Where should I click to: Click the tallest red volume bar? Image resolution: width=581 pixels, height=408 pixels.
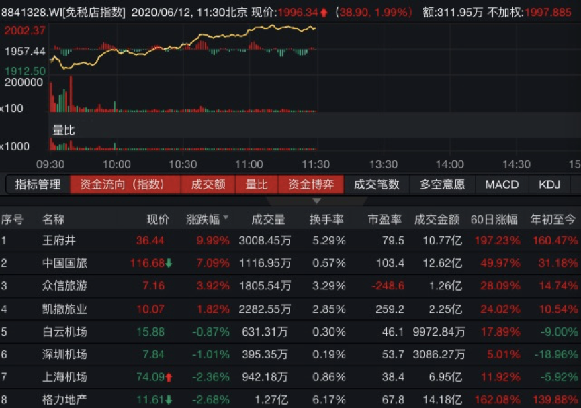(x=71, y=94)
